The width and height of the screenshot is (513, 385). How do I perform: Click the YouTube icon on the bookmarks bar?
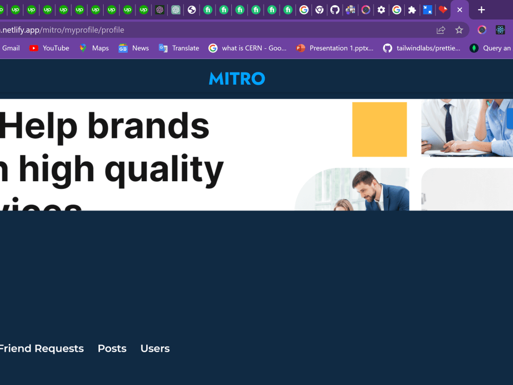click(32, 48)
